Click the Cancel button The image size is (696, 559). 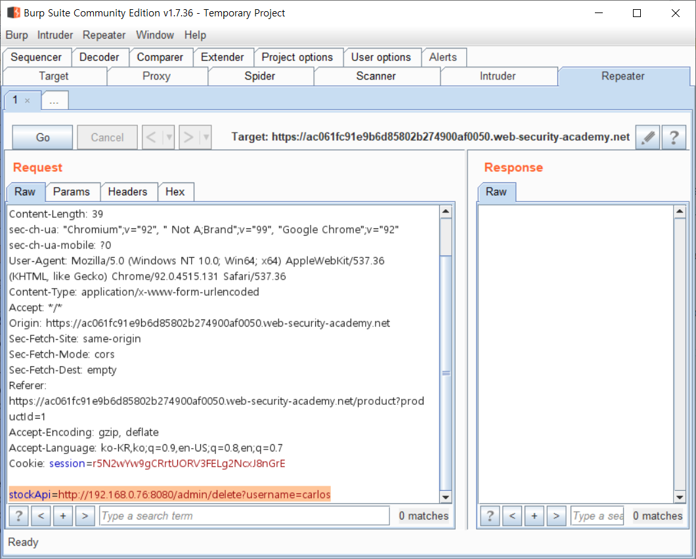[108, 137]
